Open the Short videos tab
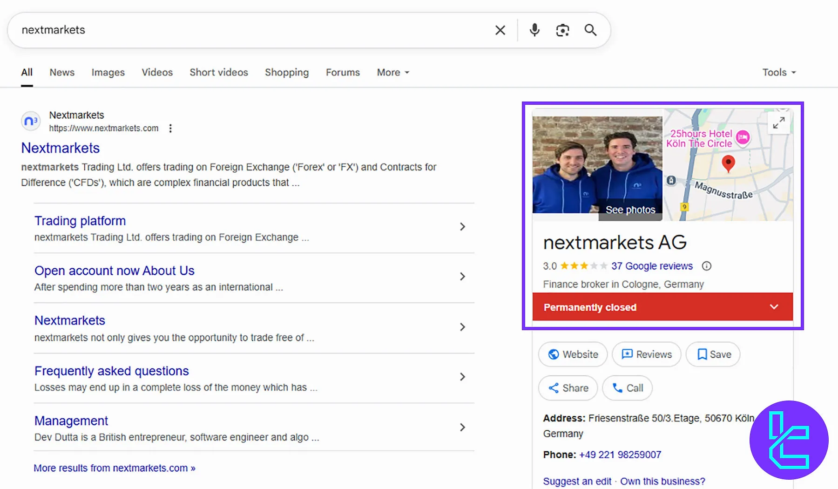This screenshot has width=838, height=489. (x=218, y=73)
